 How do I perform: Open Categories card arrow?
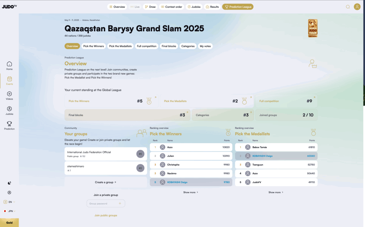[251, 112]
